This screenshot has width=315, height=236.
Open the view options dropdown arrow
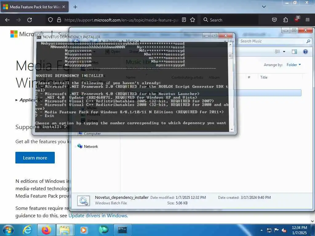[x=284, y=52]
